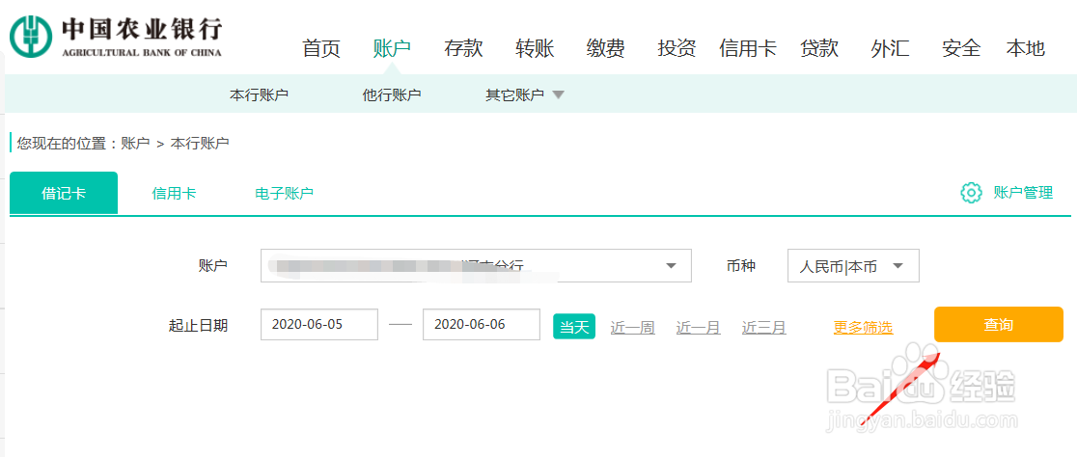Select the 当天 date range
The width and height of the screenshot is (1077, 457).
point(574,327)
